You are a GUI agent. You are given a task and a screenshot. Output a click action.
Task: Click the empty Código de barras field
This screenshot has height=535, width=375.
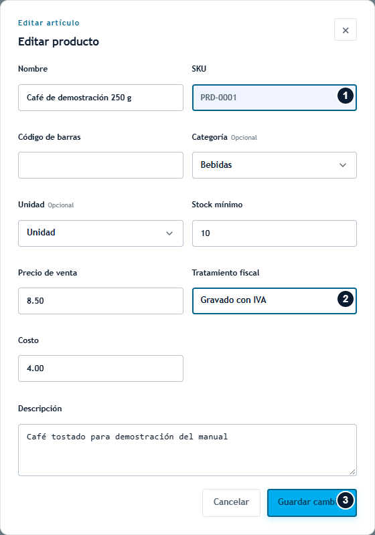(x=100, y=165)
